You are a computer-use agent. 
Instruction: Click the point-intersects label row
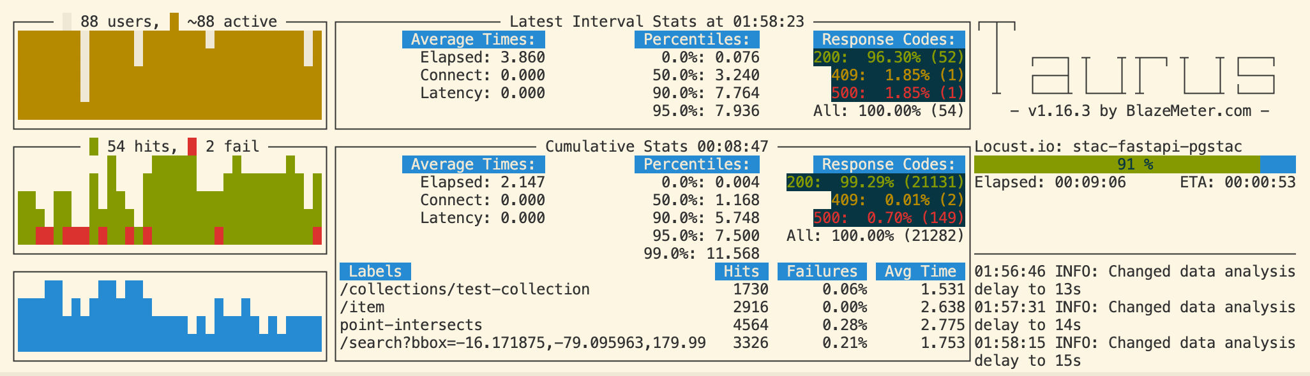pos(410,325)
